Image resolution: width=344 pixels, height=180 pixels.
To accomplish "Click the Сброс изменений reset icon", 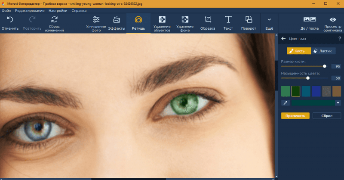I will coord(55,20).
